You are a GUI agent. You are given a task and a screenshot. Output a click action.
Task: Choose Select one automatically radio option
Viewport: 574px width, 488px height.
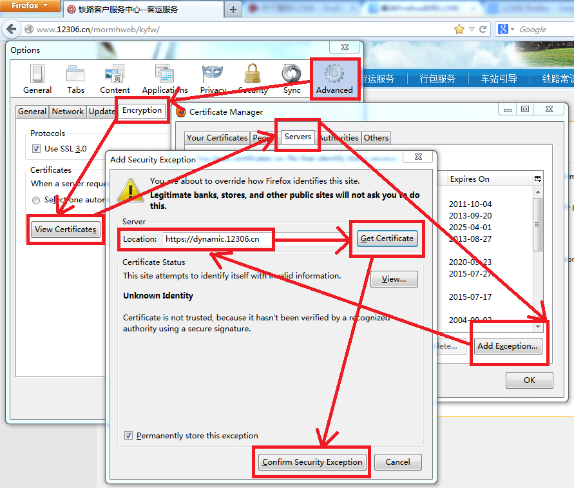tap(36, 200)
